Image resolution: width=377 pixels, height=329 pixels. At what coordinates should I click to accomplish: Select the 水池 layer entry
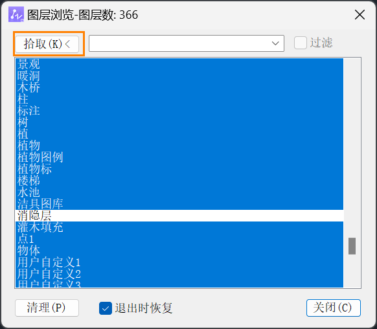tap(179, 192)
